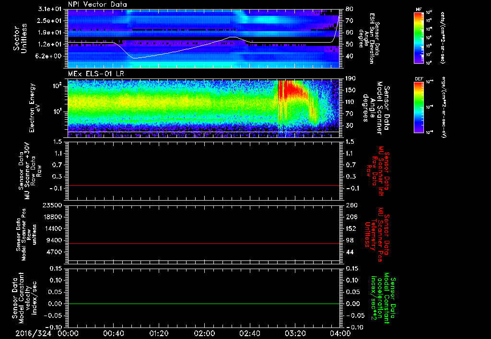The image size is (491, 339).
Task: Click the red trace in Scanner Pos panel
Action: (x=203, y=243)
